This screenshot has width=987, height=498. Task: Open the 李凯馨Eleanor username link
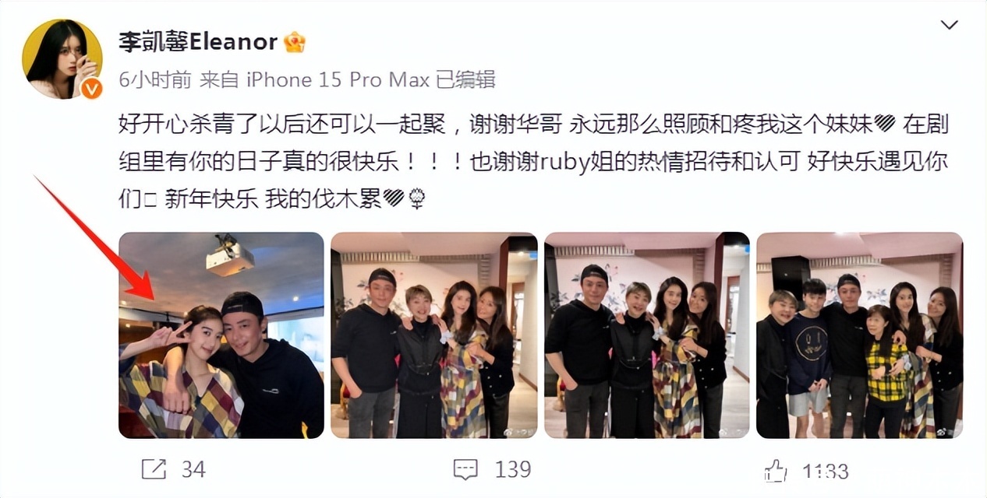198,41
